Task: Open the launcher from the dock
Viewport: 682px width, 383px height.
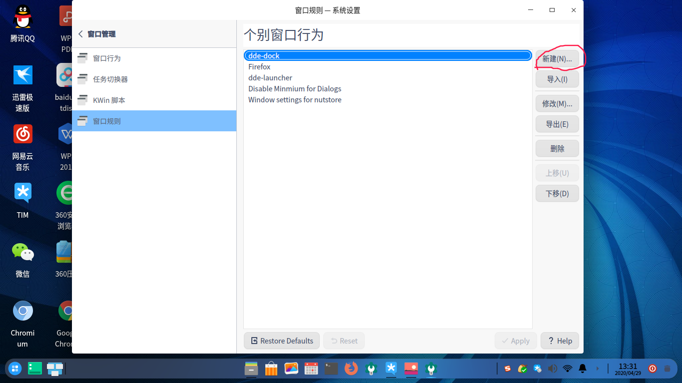Action: tap(15, 369)
